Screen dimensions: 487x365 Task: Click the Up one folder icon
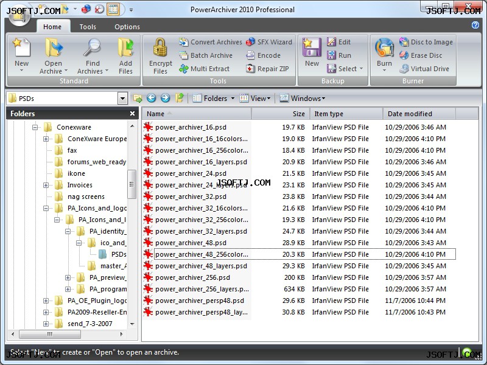(180, 98)
